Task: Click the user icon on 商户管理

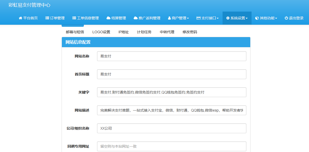Action: coord(169,18)
